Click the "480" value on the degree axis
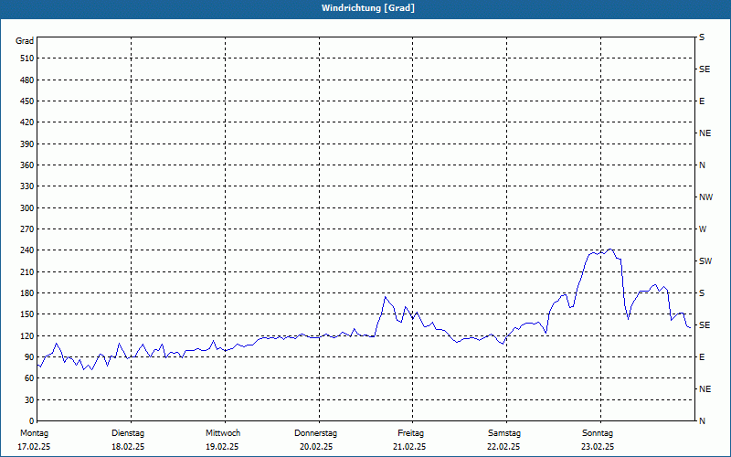Image resolution: width=731 pixels, height=457 pixels. point(27,80)
